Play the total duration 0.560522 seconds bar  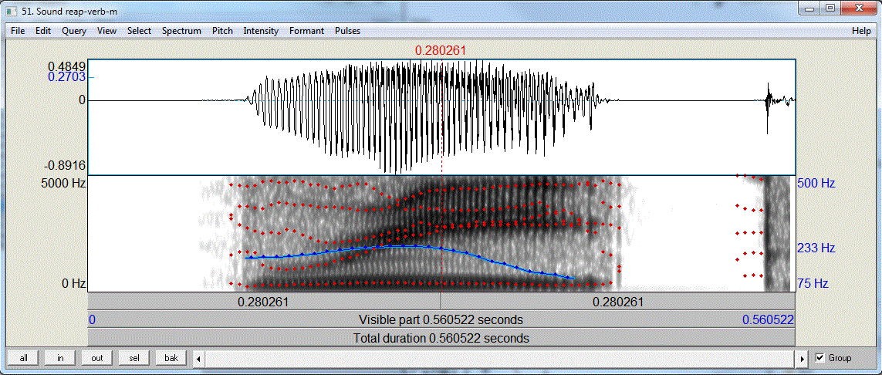(441, 339)
